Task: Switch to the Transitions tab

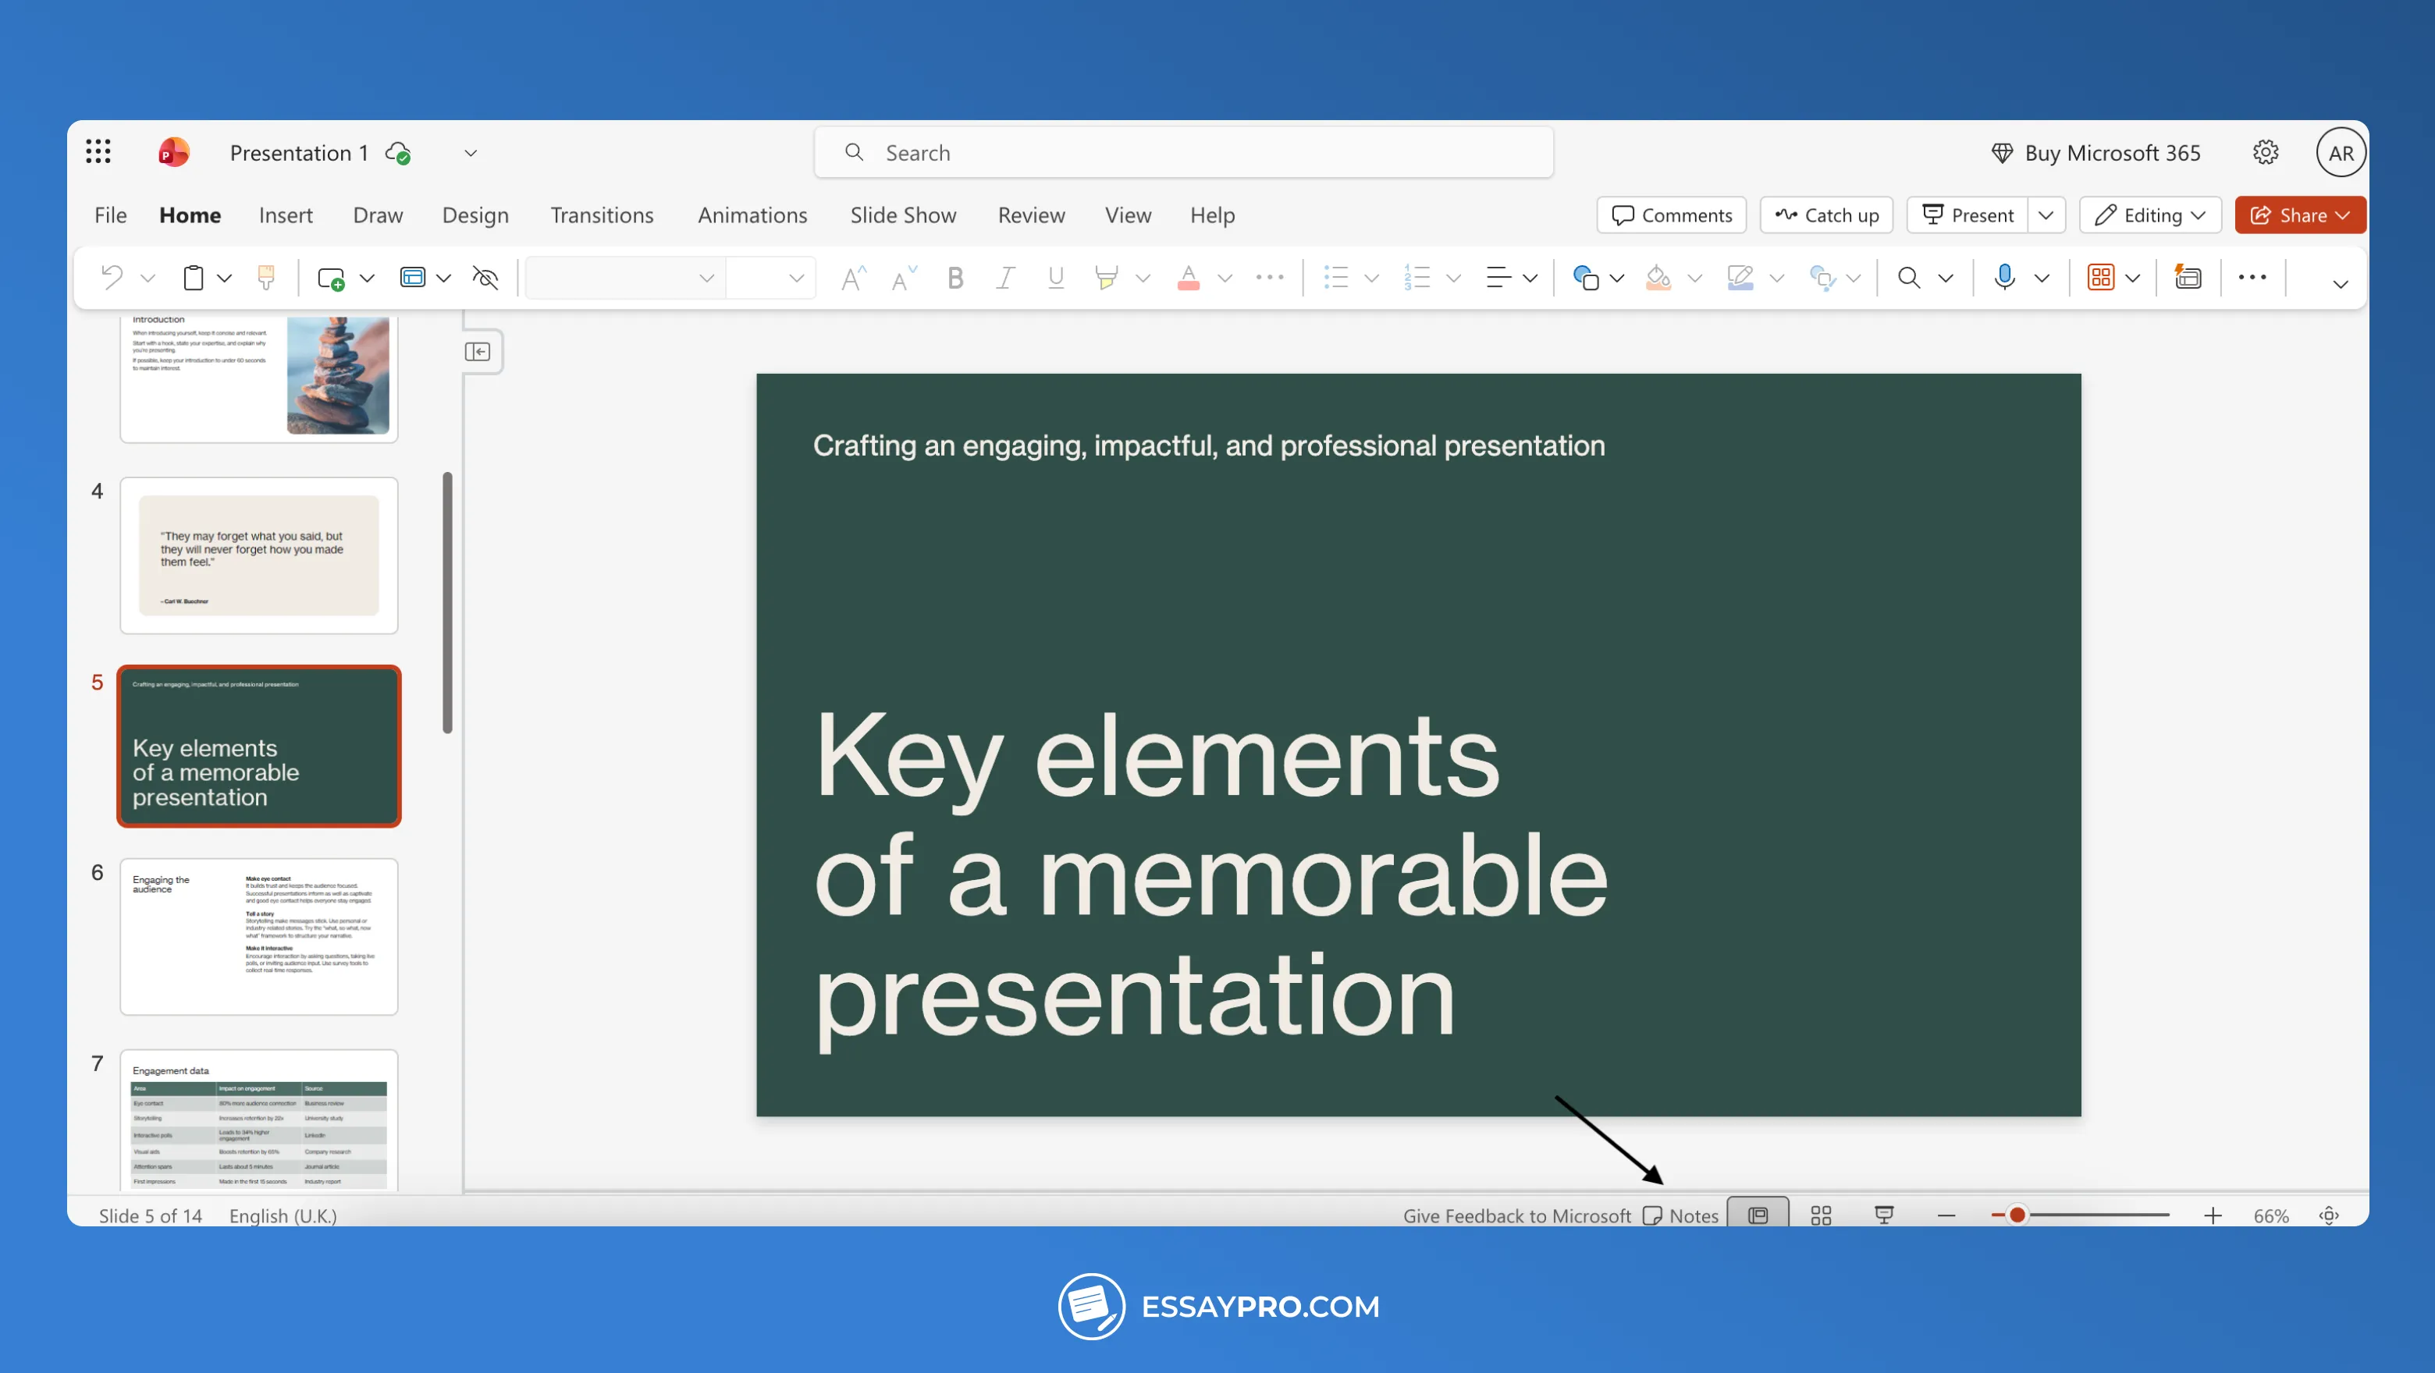Action: 601,215
